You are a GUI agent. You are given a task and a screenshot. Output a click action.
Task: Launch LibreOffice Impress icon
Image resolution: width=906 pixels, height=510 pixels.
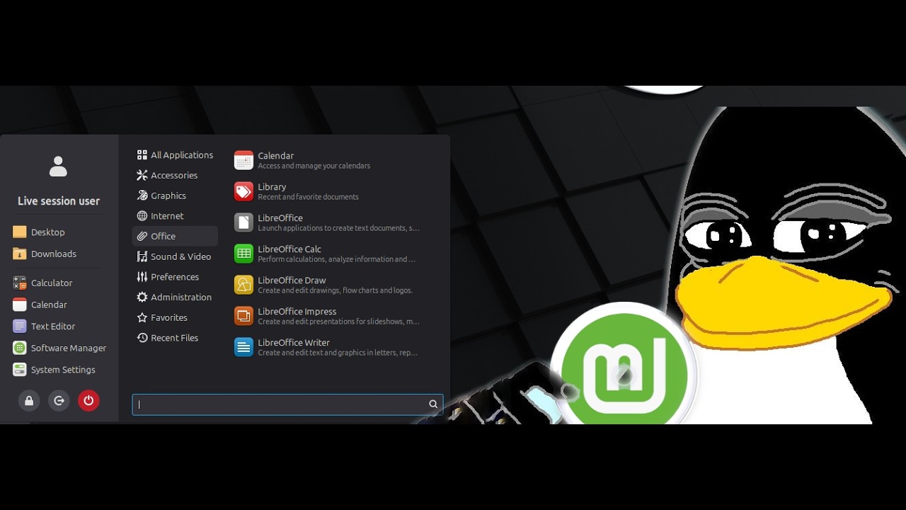point(243,316)
